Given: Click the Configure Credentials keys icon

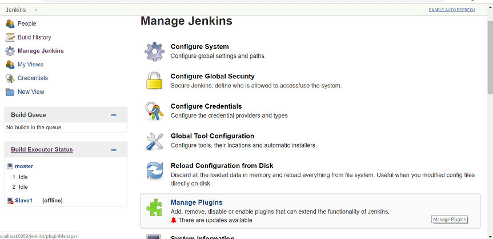Looking at the screenshot, I should (154, 111).
